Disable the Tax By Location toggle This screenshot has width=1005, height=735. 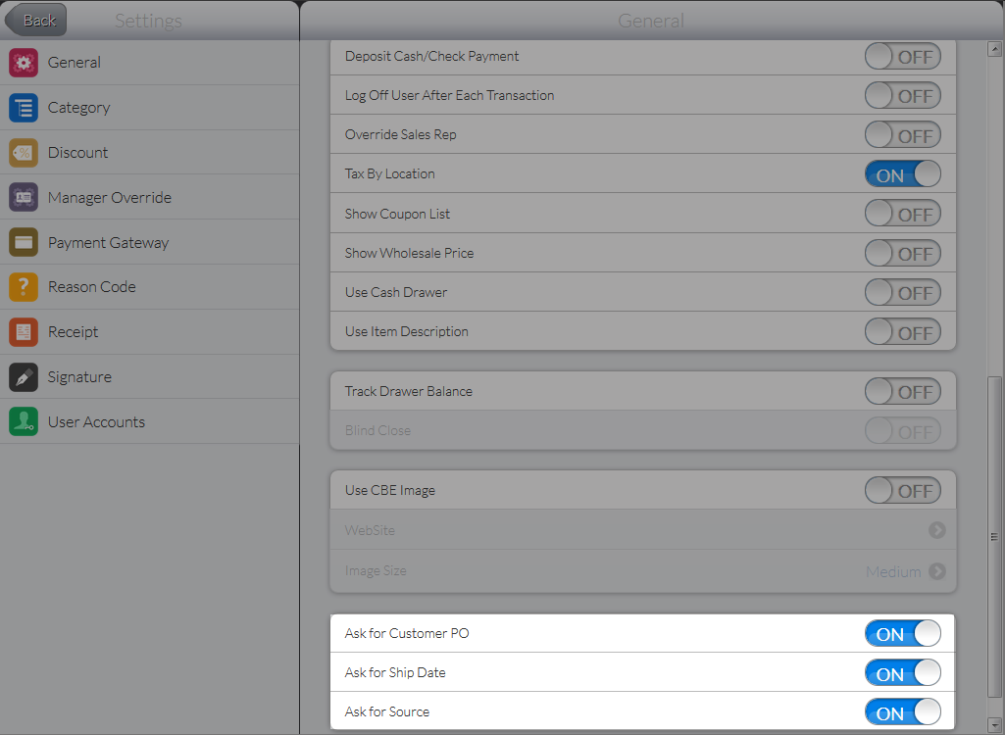click(902, 174)
